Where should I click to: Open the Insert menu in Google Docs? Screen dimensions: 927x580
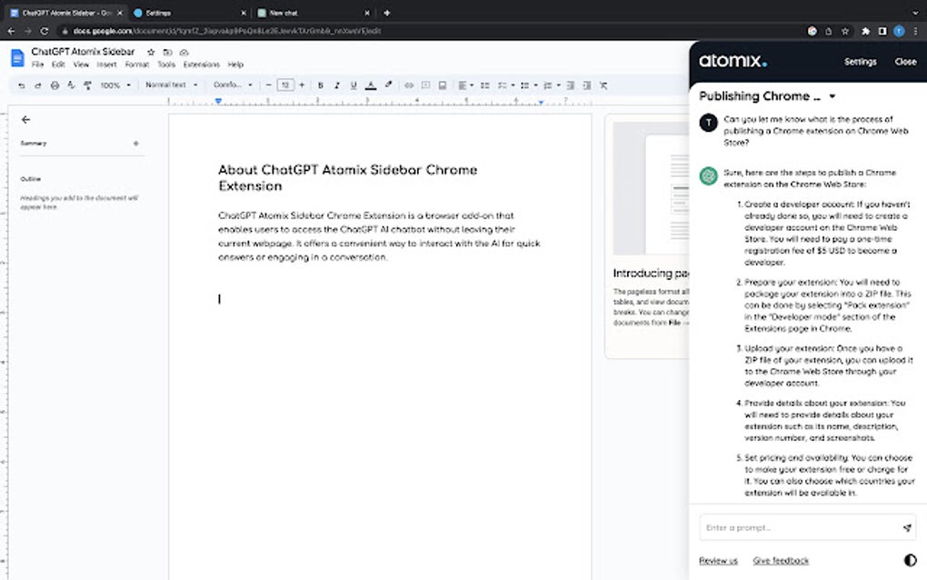[105, 65]
